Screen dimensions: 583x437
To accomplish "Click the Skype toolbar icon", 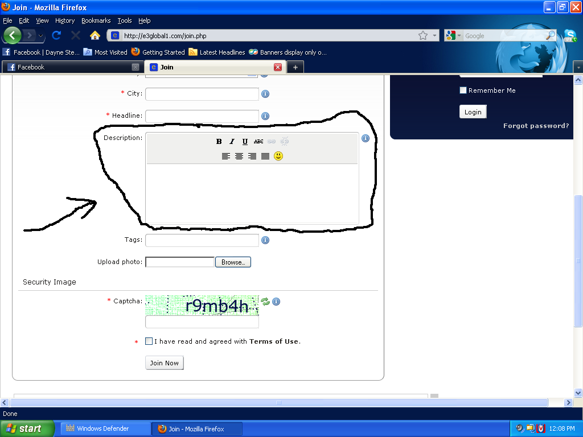I will 570,36.
